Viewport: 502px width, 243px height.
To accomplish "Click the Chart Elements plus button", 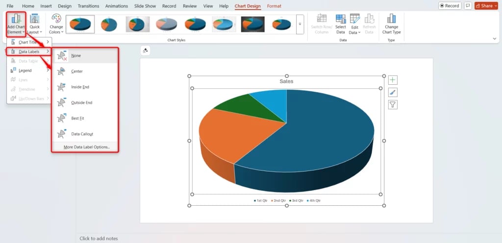I will coord(393,80).
